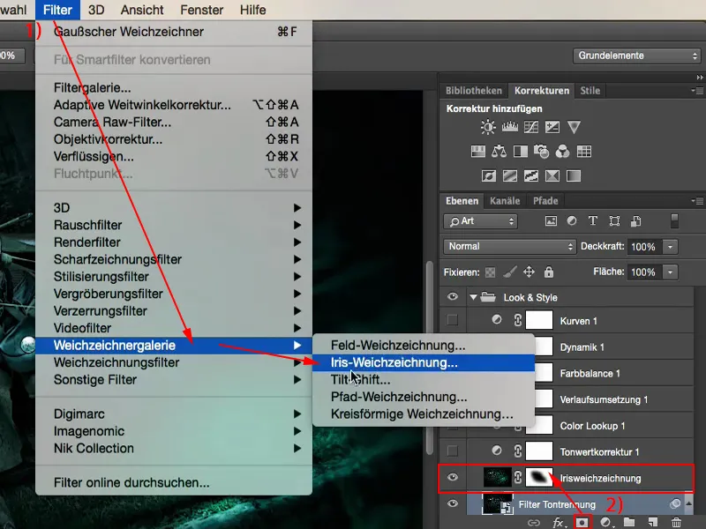
Task: Open the Fläche fill slider arrow
Action: [670, 272]
